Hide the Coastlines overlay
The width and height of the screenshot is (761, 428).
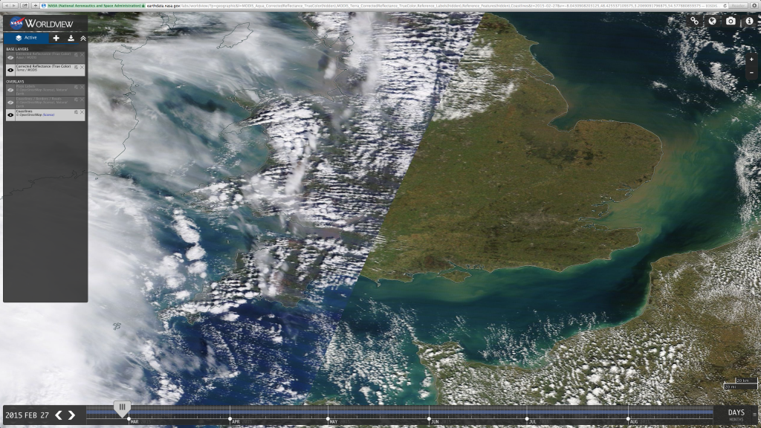(x=10, y=115)
